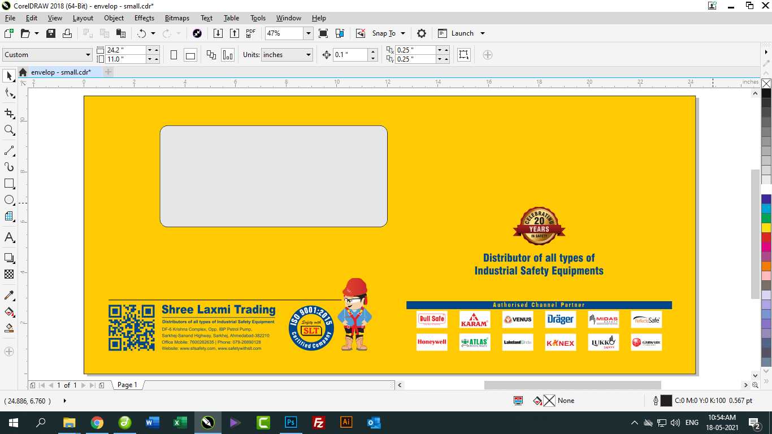This screenshot has width=772, height=434.
Task: Open the Bitmaps menu
Action: [x=177, y=18]
